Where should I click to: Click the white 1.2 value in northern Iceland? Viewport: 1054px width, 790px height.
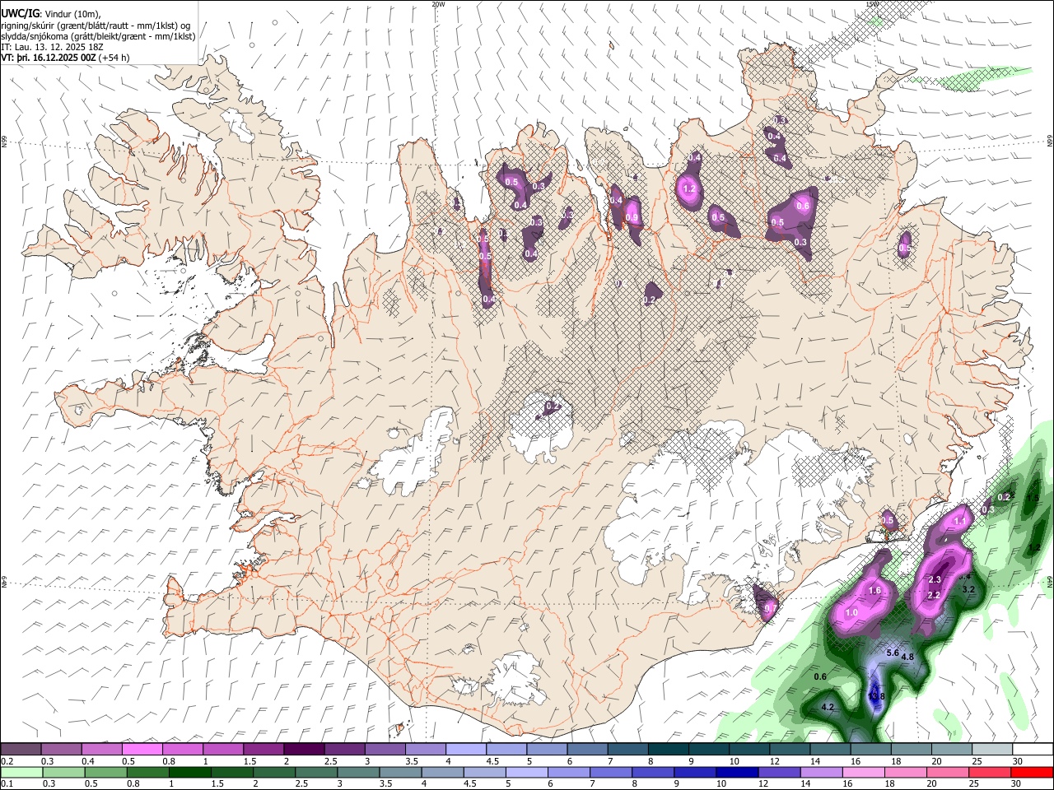click(x=690, y=188)
